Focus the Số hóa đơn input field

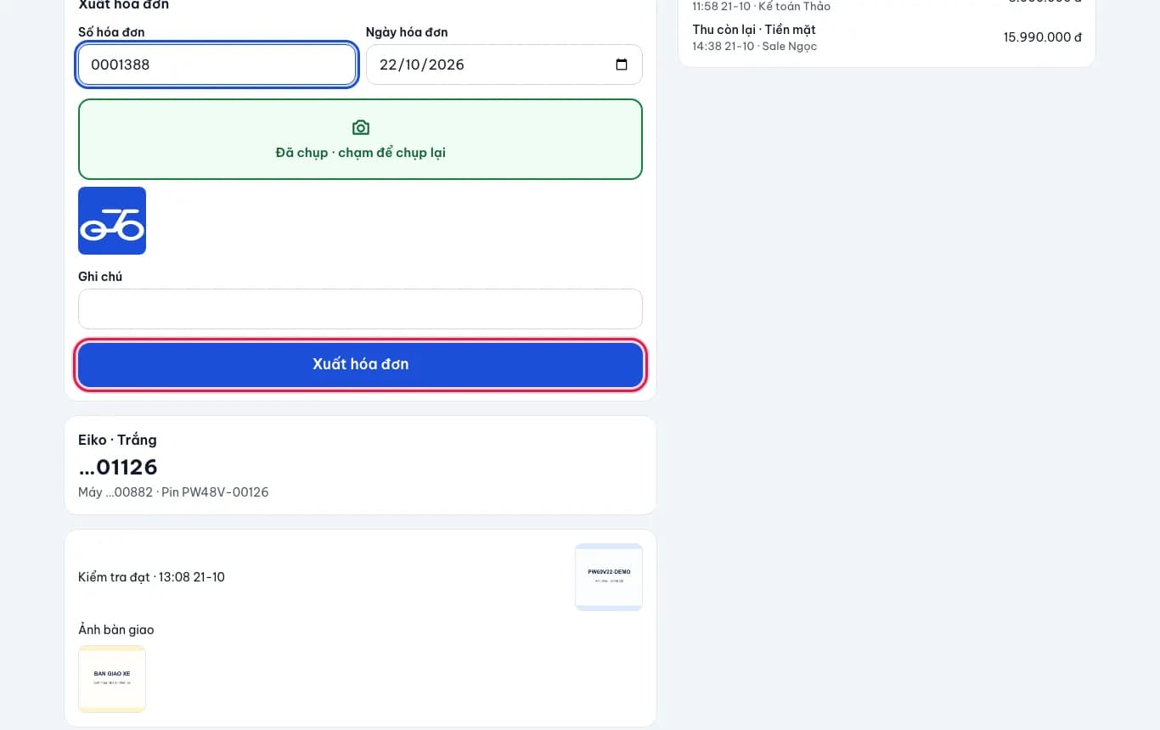click(x=217, y=65)
